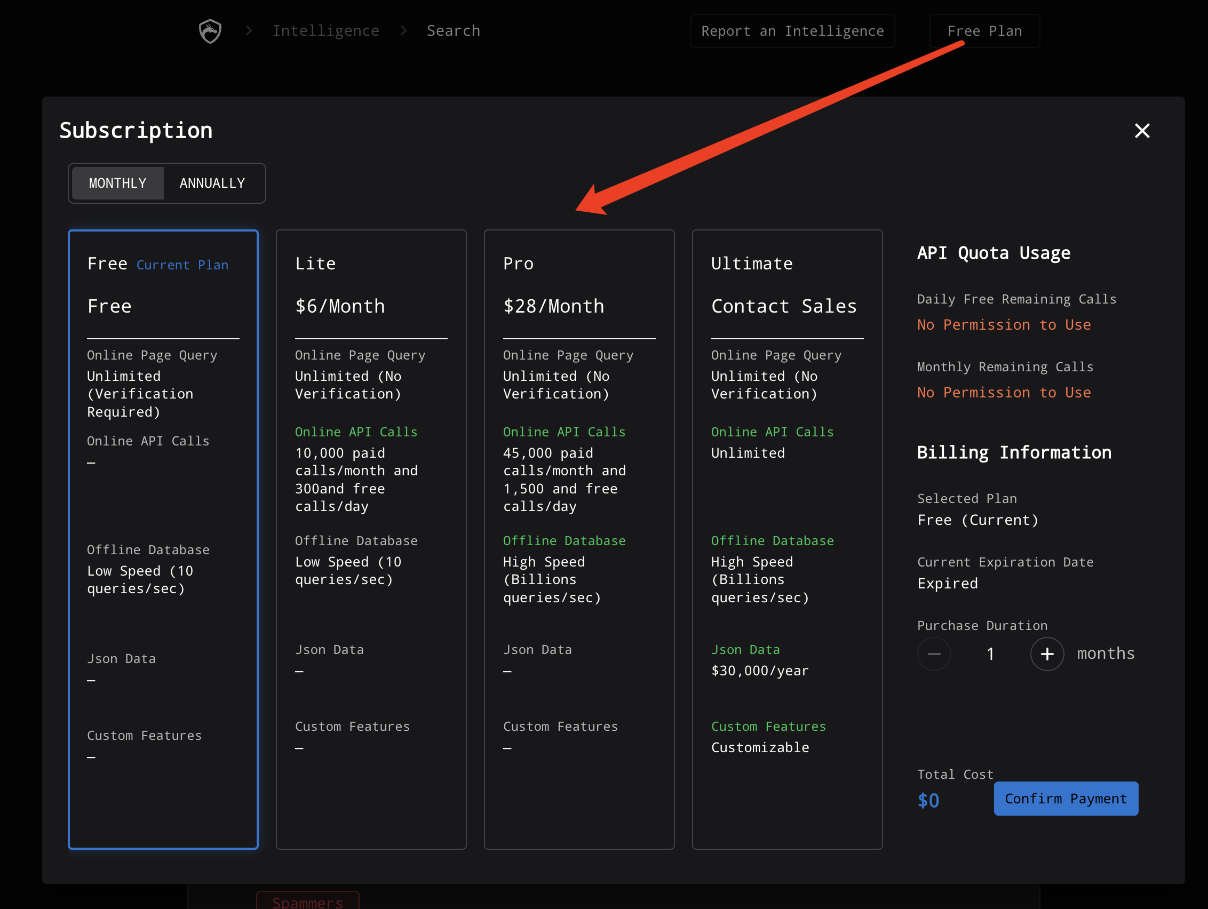The width and height of the screenshot is (1208, 909).
Task: Click the $0 total cost amount
Action: (928, 800)
